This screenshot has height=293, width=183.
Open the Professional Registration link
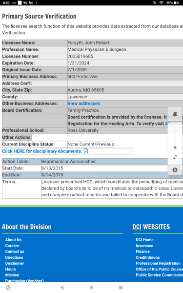click(158, 263)
